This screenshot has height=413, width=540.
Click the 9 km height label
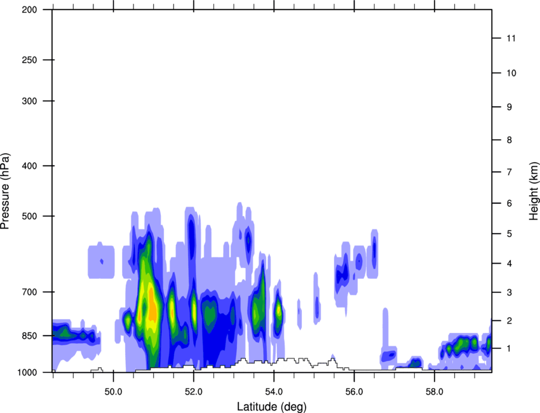tap(510, 107)
